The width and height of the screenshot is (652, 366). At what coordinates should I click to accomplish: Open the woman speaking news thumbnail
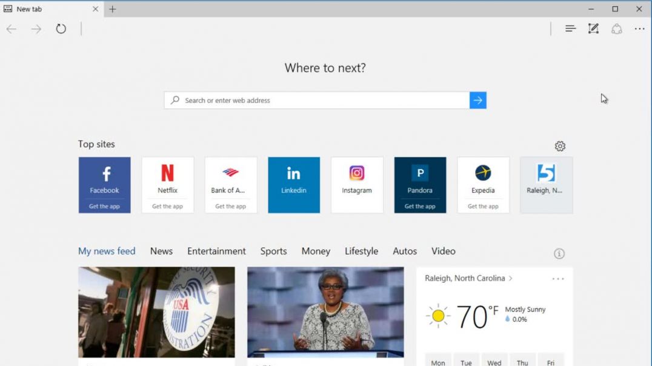(x=325, y=312)
